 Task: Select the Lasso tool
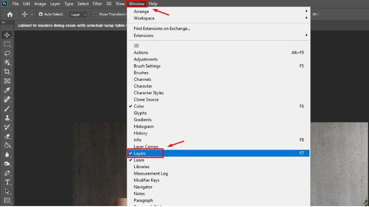pyautogui.click(x=7, y=54)
